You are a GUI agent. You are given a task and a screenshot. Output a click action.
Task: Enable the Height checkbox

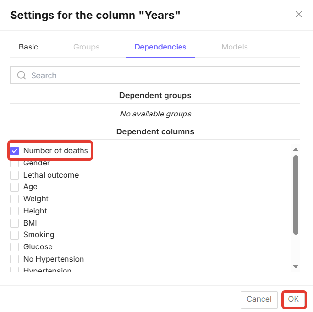pyautogui.click(x=15, y=211)
